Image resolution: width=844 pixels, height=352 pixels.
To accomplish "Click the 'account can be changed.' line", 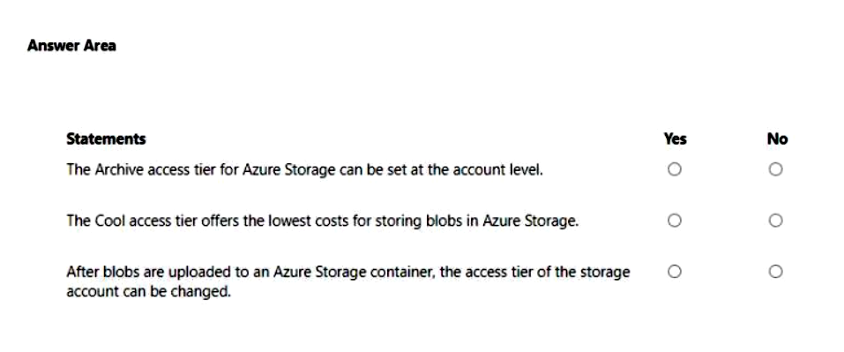I will pos(148,292).
